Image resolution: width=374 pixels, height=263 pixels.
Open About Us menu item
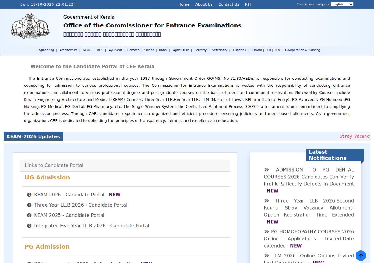(x=204, y=4)
